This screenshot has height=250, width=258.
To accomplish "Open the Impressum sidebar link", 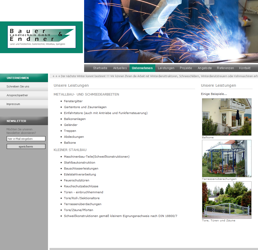I will [13, 104].
